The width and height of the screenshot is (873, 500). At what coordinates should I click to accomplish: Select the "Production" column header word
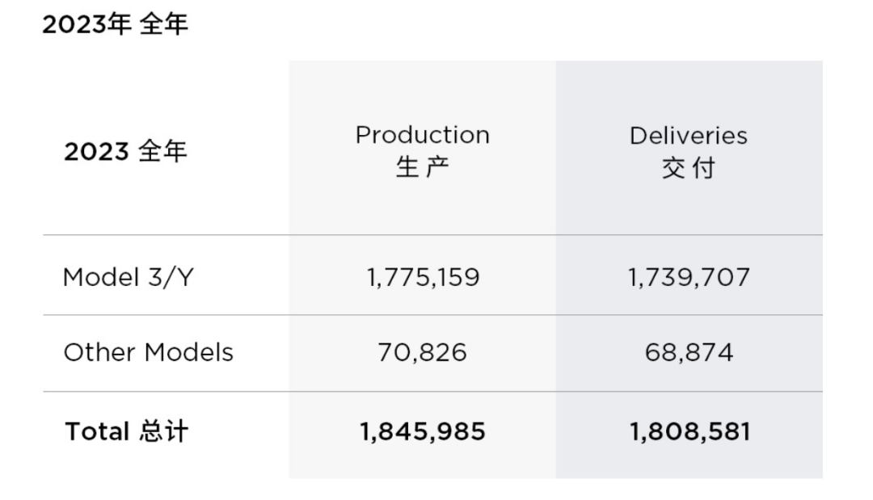coord(422,135)
